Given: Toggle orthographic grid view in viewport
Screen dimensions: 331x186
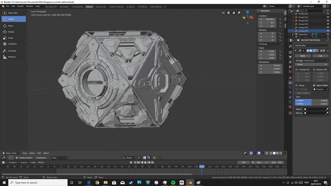Looking at the screenshot, I should click(x=223, y=13).
